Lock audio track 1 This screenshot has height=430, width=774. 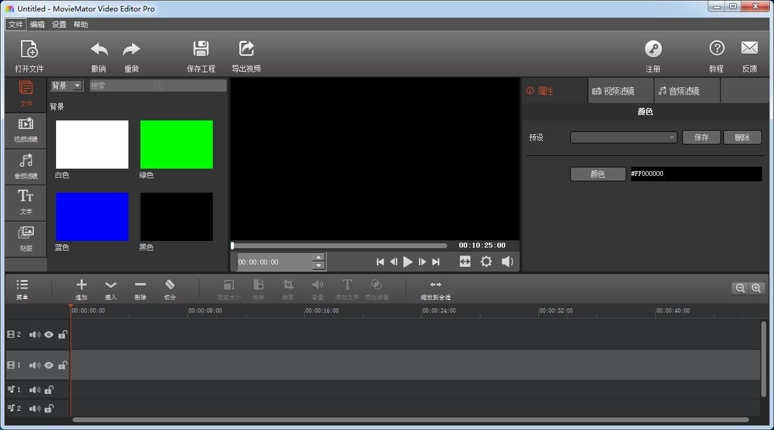click(49, 390)
